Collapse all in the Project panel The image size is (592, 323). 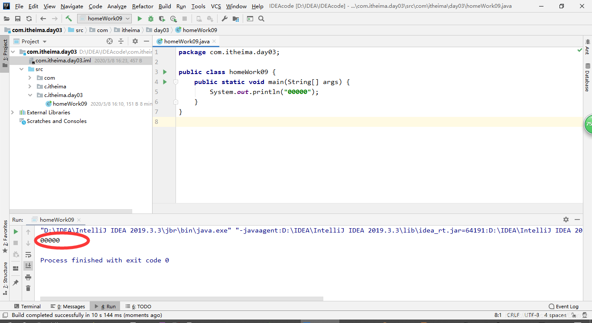pos(121,41)
